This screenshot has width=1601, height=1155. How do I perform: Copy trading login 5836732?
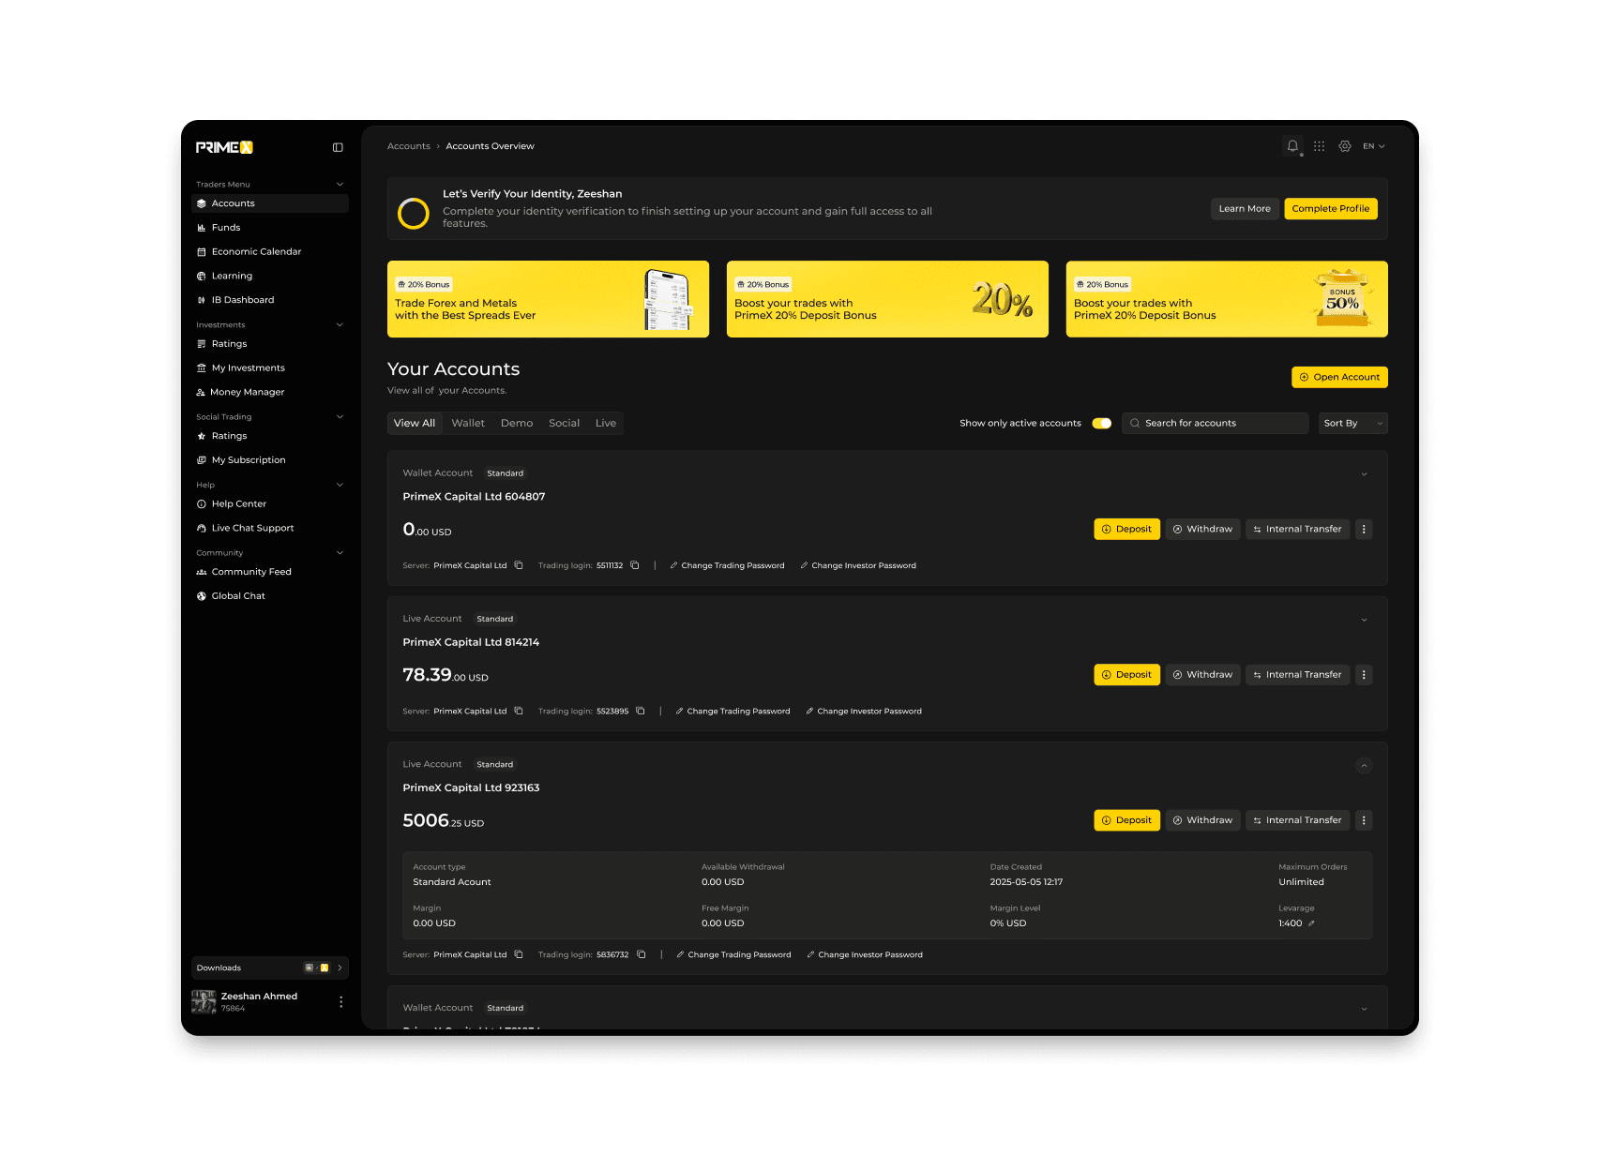coord(642,954)
